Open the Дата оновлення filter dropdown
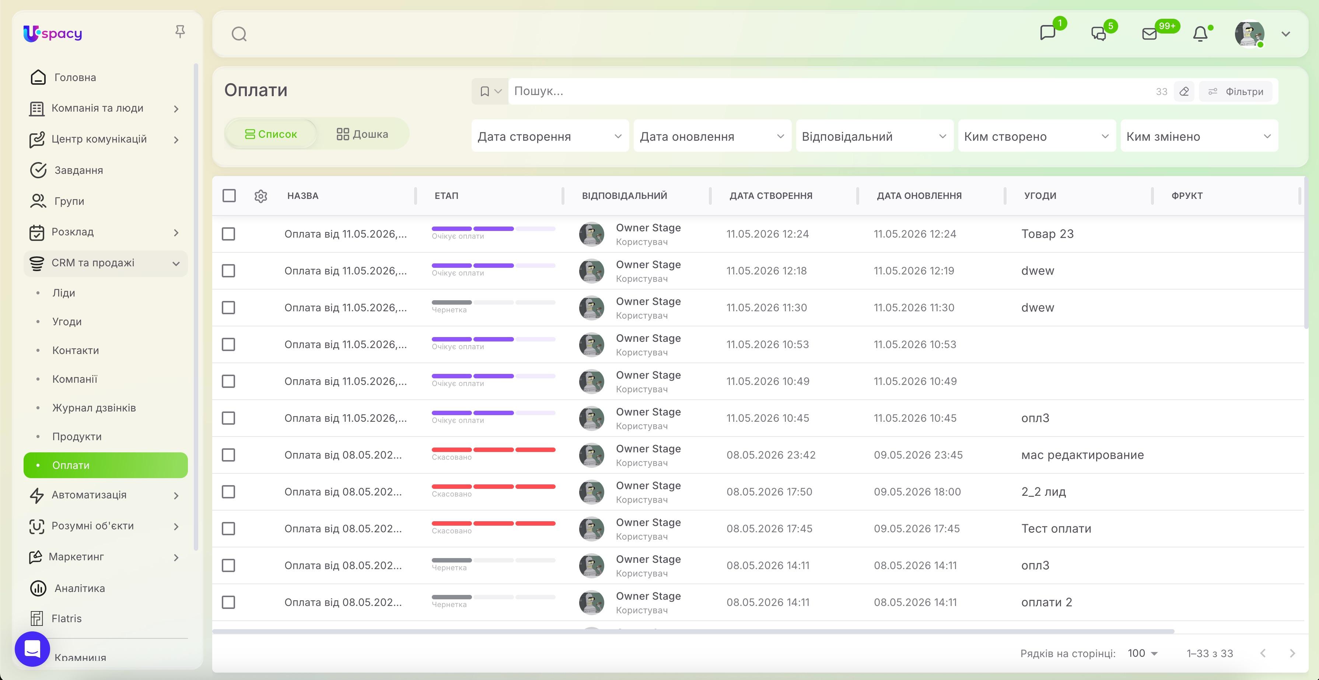 click(x=712, y=136)
